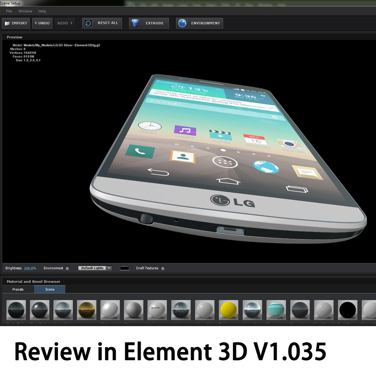Viewport: 376px width, 376px height.
Task: Select the white dotted grille material sphere
Action: pos(205,310)
